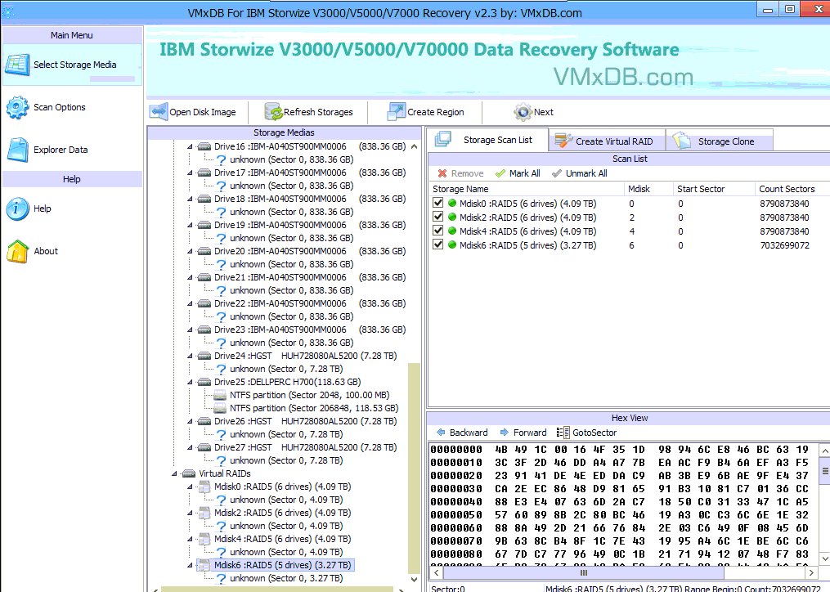
Task: Click the Create Virtual RAID tab icon
Action: click(563, 141)
